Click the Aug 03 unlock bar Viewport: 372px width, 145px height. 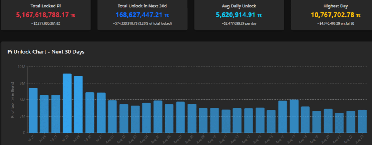point(135,119)
